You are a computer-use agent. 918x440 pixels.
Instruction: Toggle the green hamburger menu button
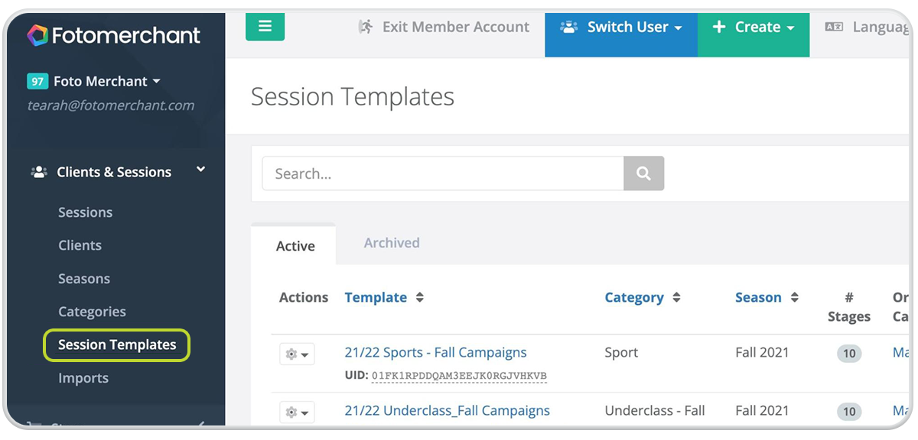pyautogui.click(x=265, y=27)
